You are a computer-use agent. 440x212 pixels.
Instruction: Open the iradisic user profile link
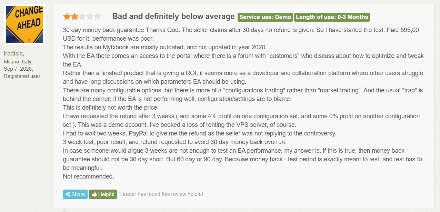(13, 53)
